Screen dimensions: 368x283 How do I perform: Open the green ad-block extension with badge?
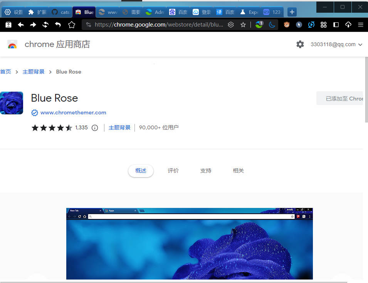coord(259,24)
